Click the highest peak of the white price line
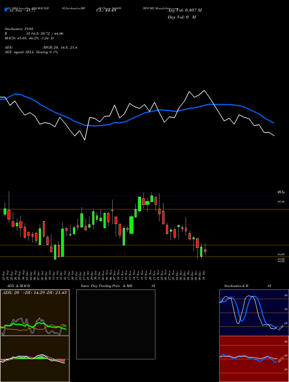Image resolution: width=289 pixels, height=382 pixels. (204, 91)
